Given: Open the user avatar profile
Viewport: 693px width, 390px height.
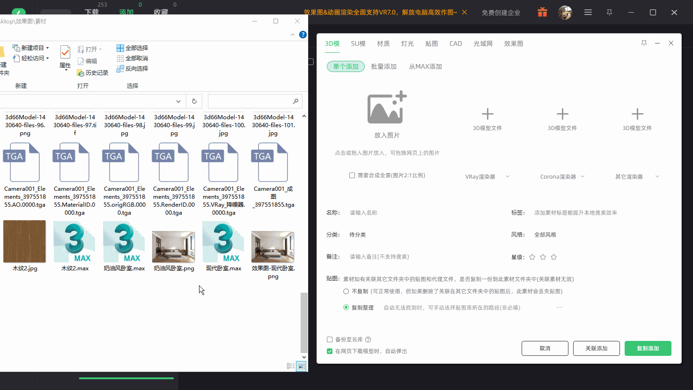Looking at the screenshot, I should [x=565, y=13].
